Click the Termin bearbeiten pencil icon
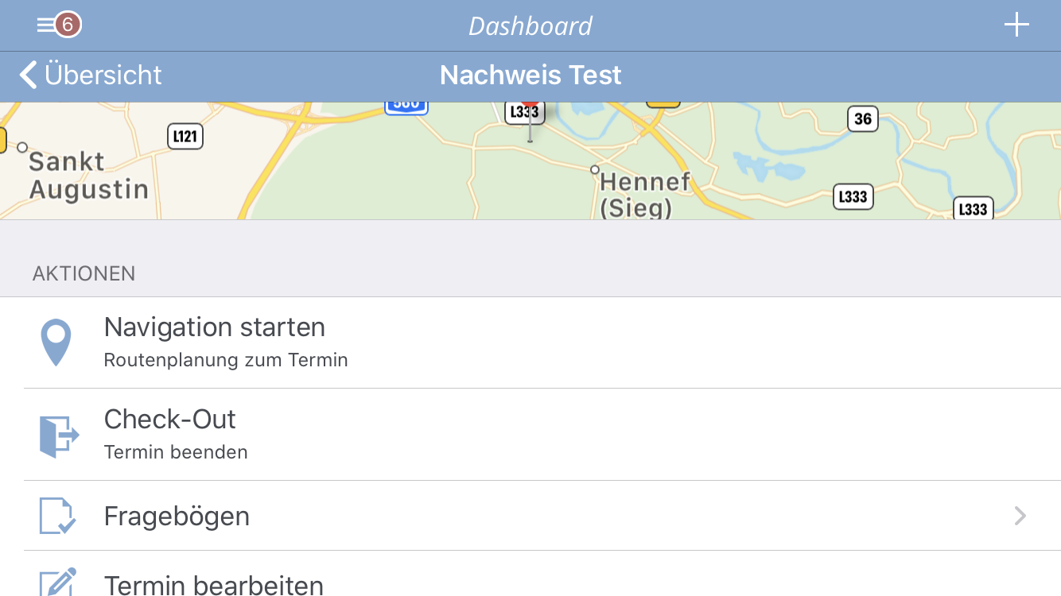 pos(58,582)
